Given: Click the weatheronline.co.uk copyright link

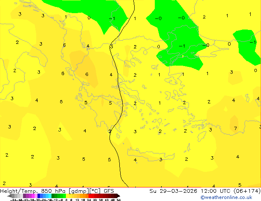Looking at the screenshot, I should coord(226,197).
